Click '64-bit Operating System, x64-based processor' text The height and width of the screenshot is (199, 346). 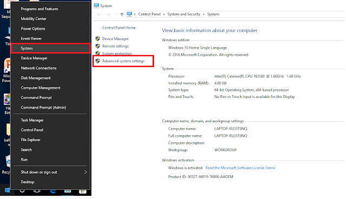(x=251, y=90)
